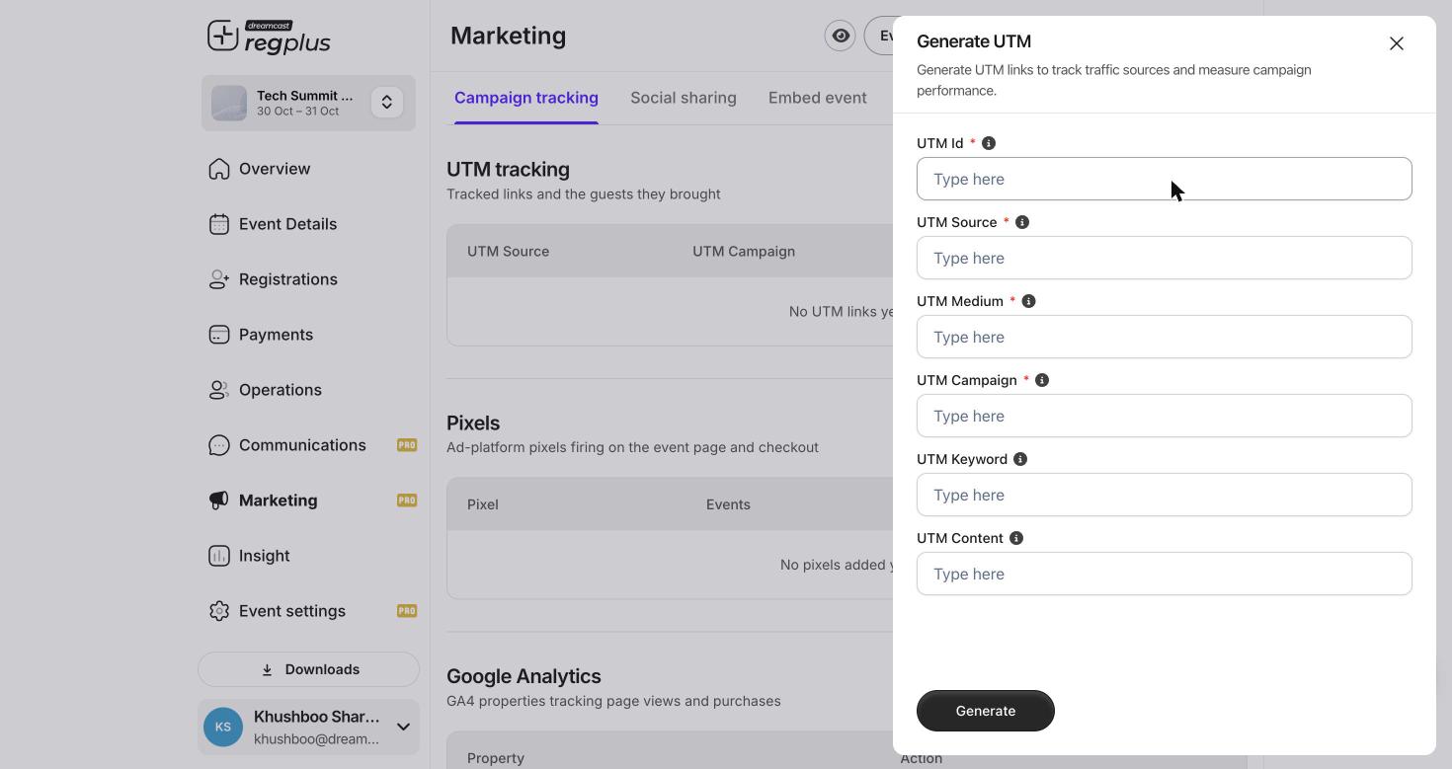
Task: Open the Social sharing tab
Action: click(x=684, y=98)
